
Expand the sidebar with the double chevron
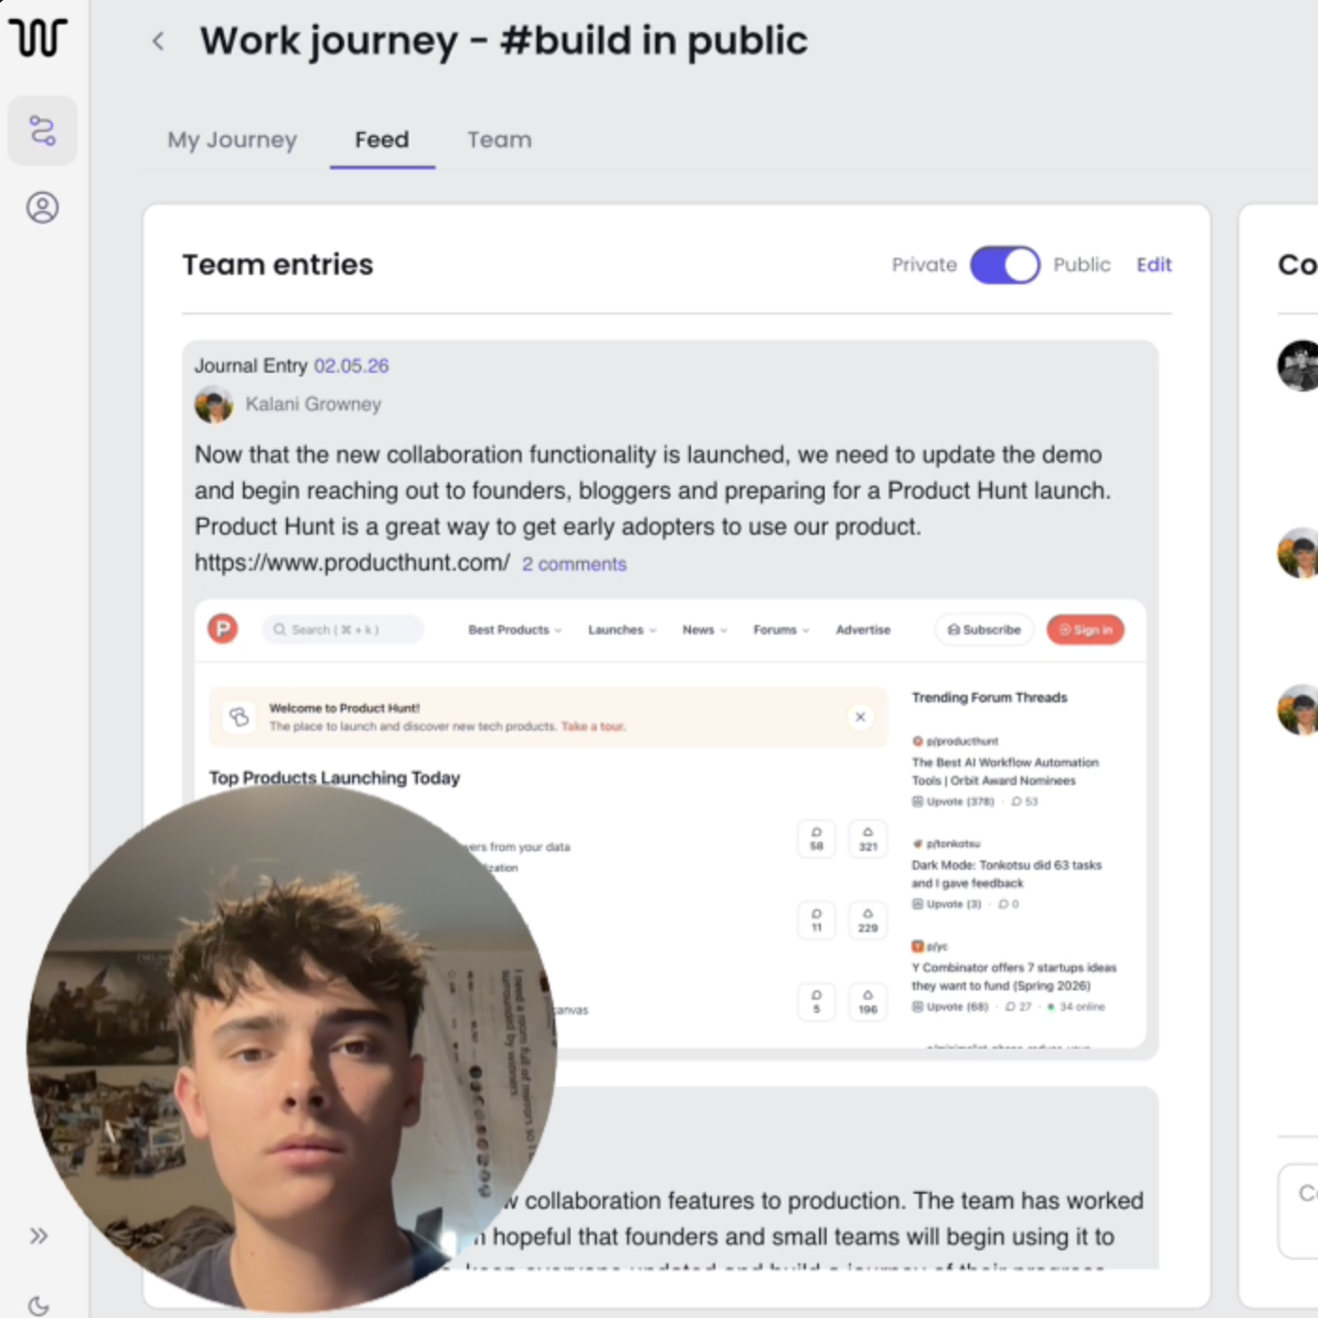pyautogui.click(x=39, y=1235)
